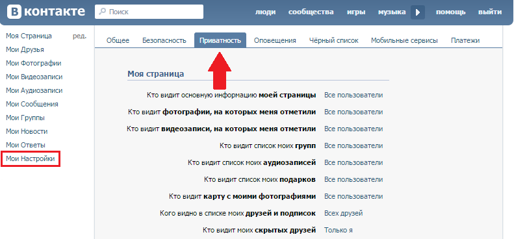This screenshot has width=514, height=239.
Task: Switch to the Мобильные сервисы tab
Action: click(x=405, y=40)
